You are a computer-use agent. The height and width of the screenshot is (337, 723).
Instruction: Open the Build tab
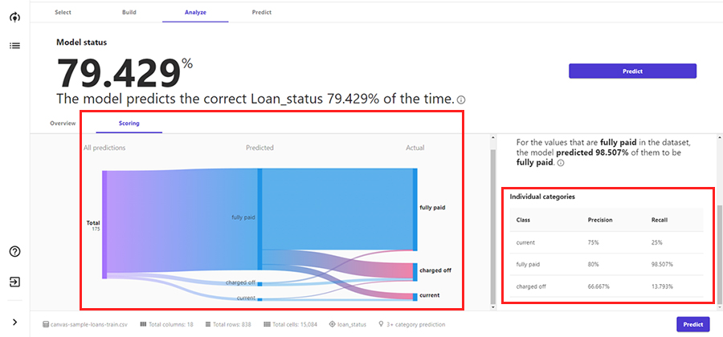(129, 13)
